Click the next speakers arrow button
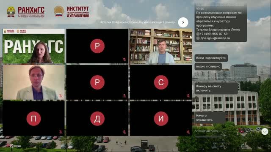 click(183, 22)
